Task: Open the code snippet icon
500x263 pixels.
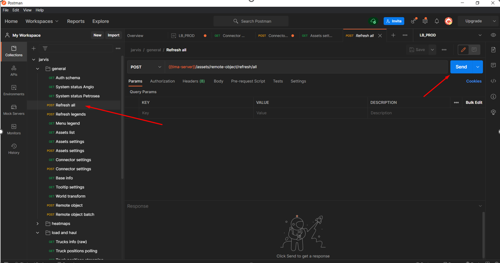Action: pyautogui.click(x=493, y=81)
